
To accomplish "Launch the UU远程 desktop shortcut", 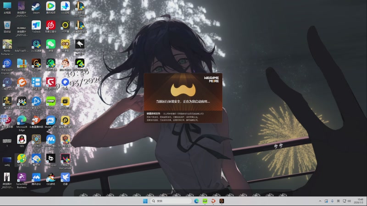I will click(65, 8).
